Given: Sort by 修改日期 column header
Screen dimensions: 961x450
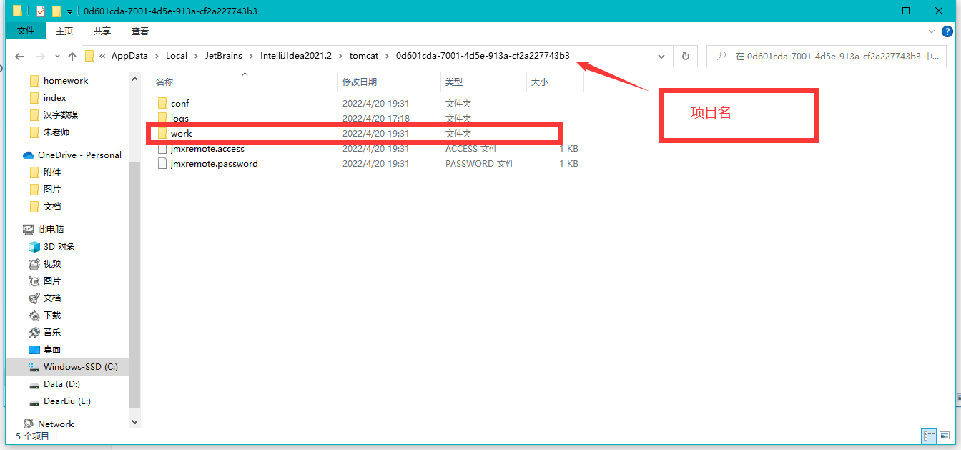Looking at the screenshot, I should coord(360,82).
